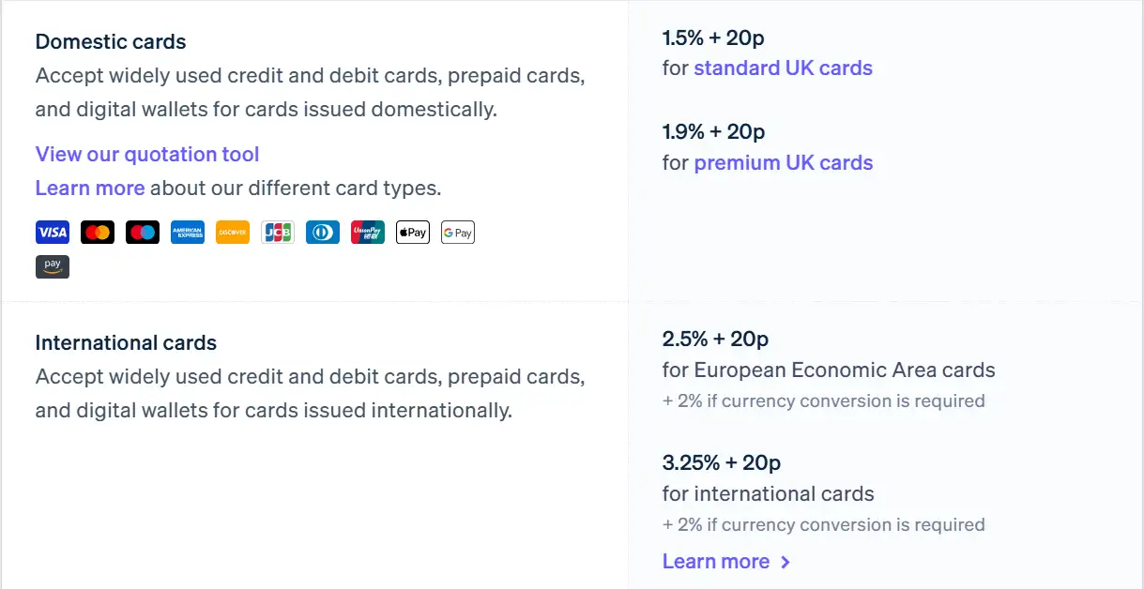Click the Mastercard logo icon
The image size is (1144, 589).
[x=98, y=233]
